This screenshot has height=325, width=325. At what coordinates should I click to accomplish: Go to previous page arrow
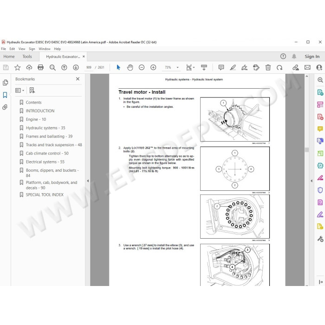pyautogui.click(x=64, y=67)
